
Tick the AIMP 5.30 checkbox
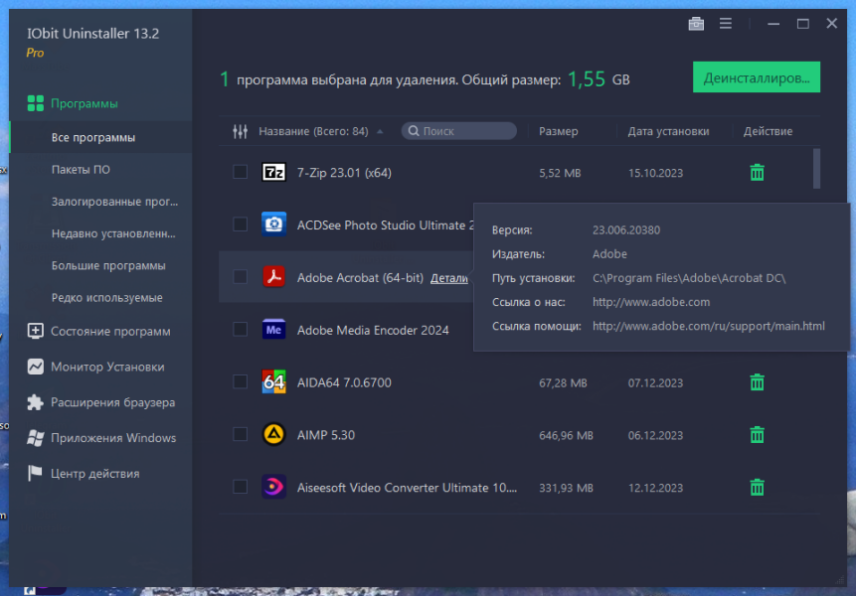pyautogui.click(x=241, y=435)
